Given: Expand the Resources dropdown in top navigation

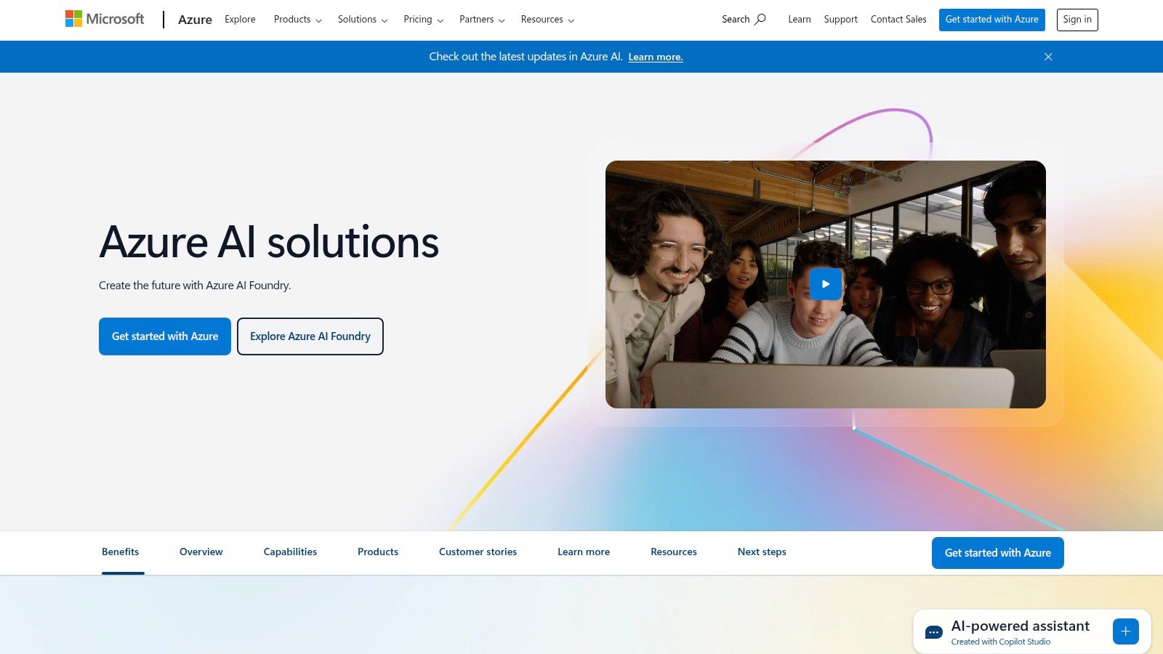Looking at the screenshot, I should click(x=547, y=20).
